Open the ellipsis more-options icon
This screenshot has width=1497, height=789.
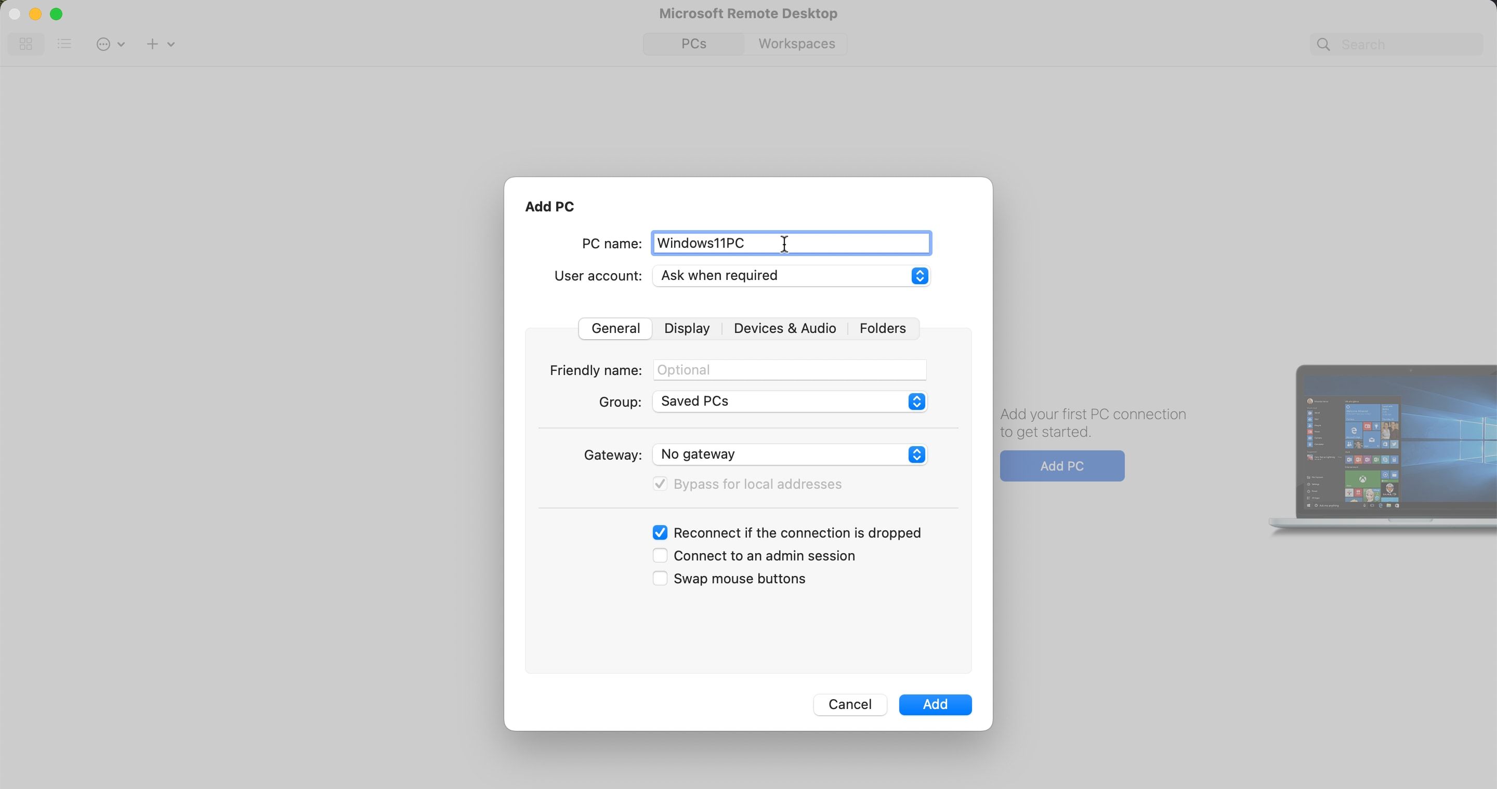tap(104, 44)
